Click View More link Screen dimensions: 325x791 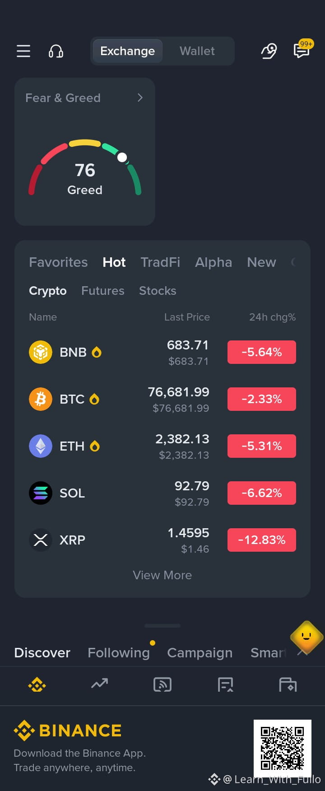(x=162, y=575)
